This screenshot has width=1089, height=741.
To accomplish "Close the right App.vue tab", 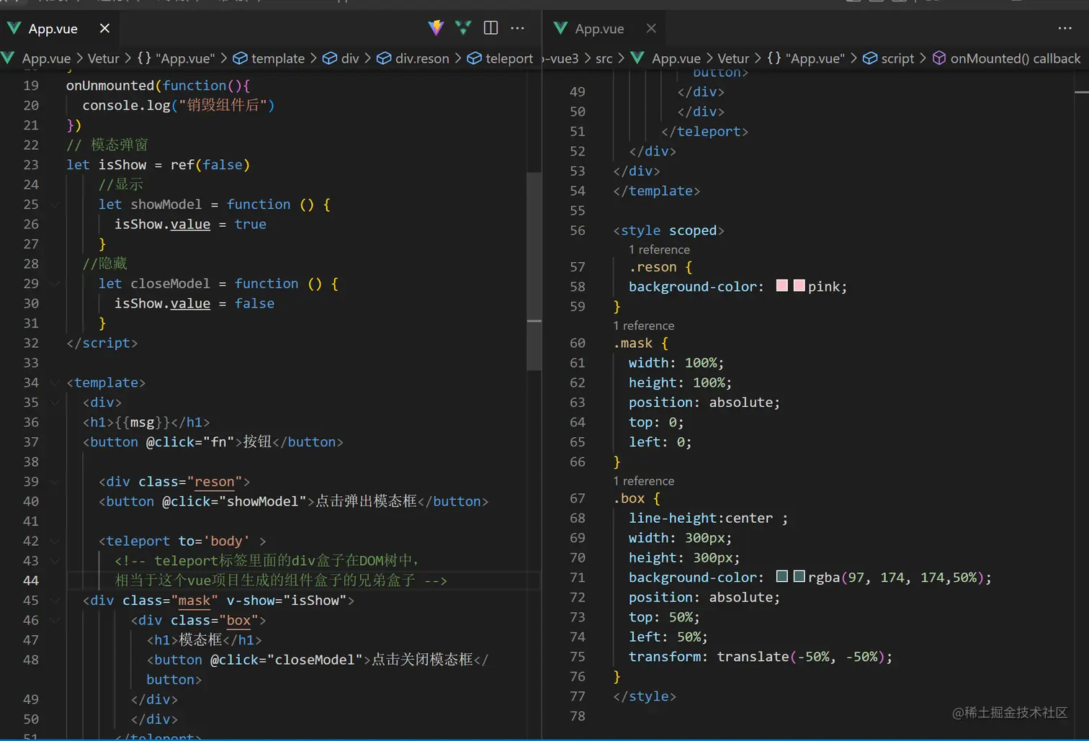I will [x=651, y=28].
